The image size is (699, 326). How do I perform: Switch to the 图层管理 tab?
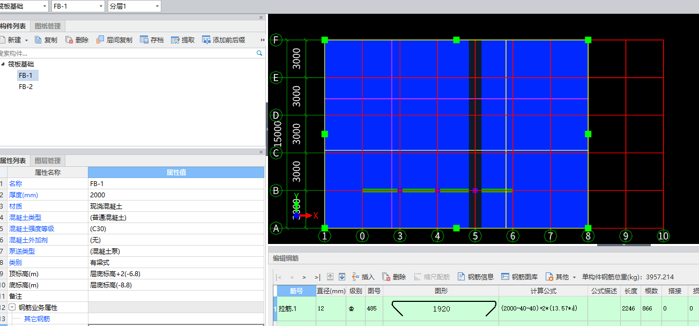[48, 160]
